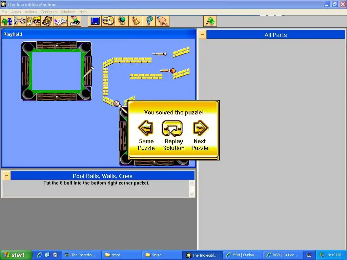Click the keyboard icon in taskbar
The width and height of the screenshot is (347, 260).
(309, 255)
